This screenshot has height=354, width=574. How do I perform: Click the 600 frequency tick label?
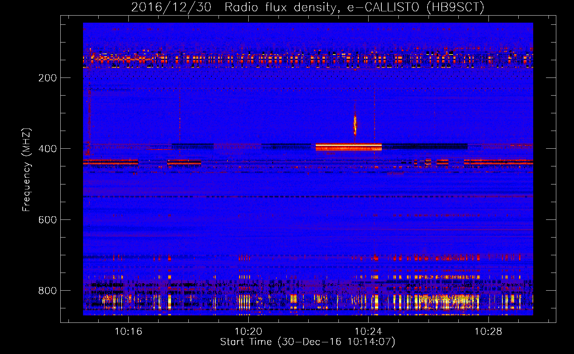48,220
